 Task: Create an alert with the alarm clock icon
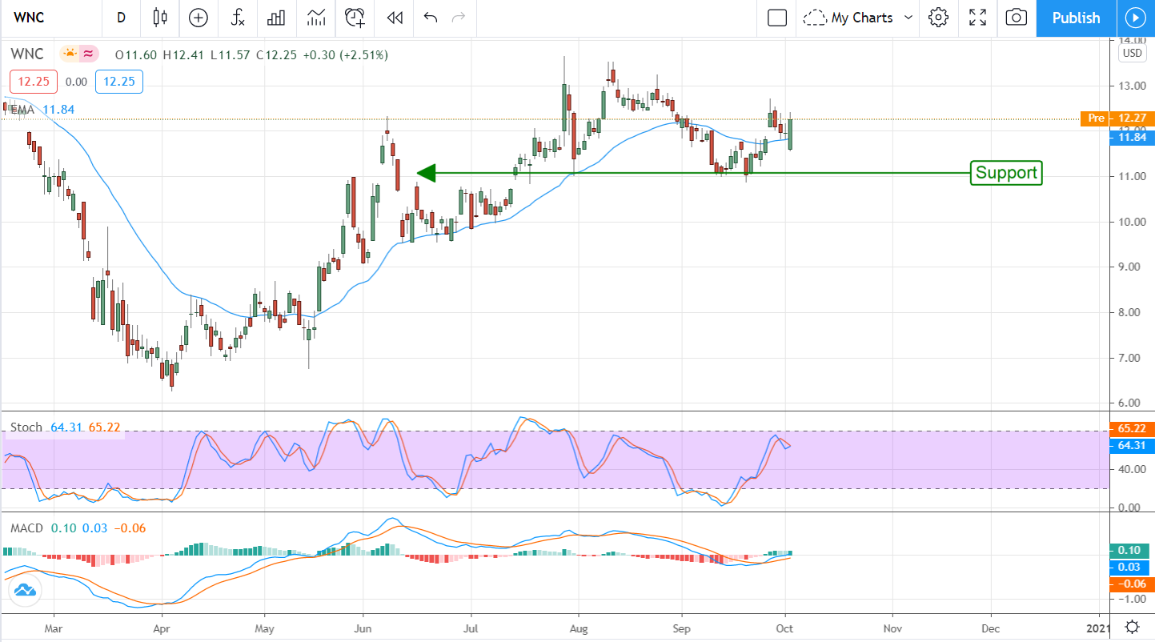355,18
